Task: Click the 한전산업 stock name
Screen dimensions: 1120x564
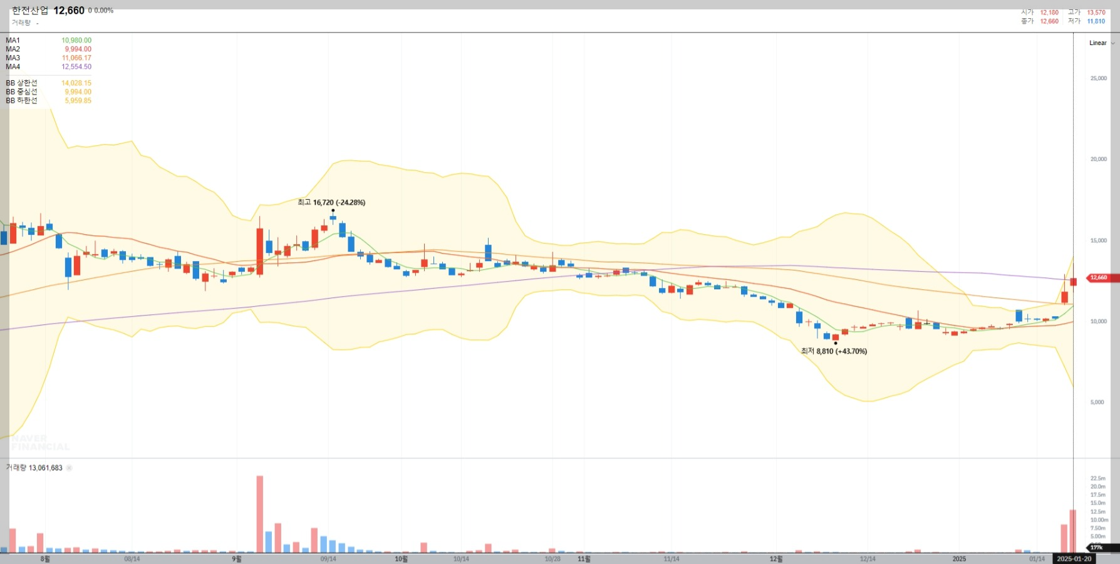Action: (x=30, y=11)
